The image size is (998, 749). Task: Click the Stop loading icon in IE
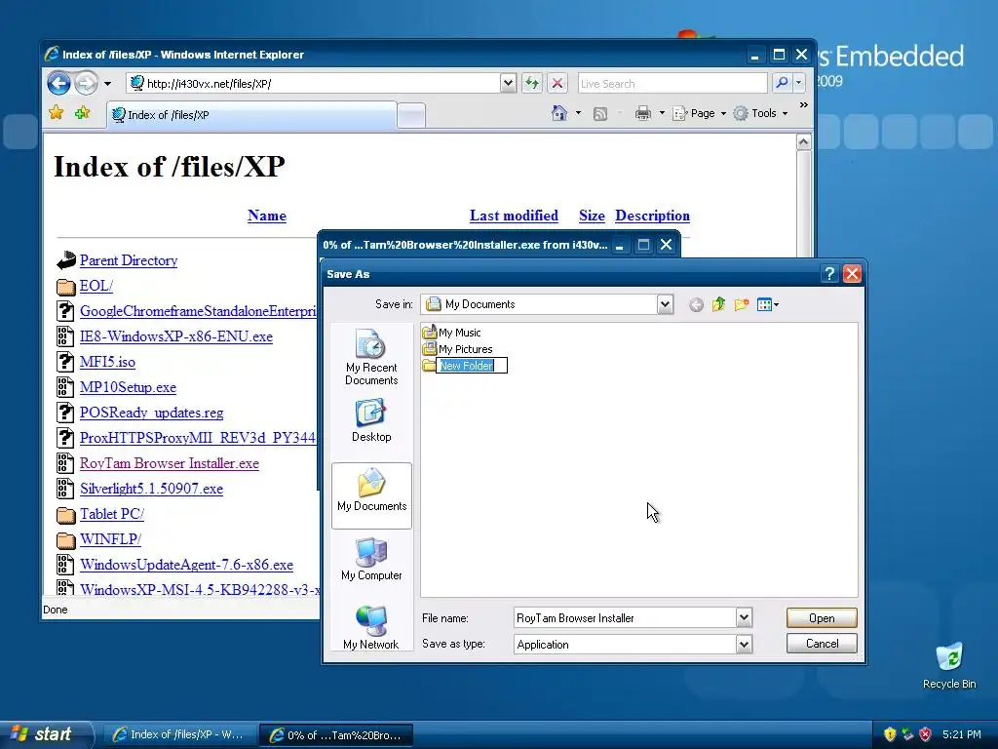tap(557, 83)
